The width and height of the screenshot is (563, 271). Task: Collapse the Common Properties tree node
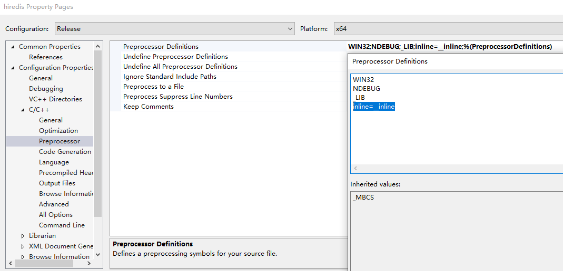click(13, 47)
